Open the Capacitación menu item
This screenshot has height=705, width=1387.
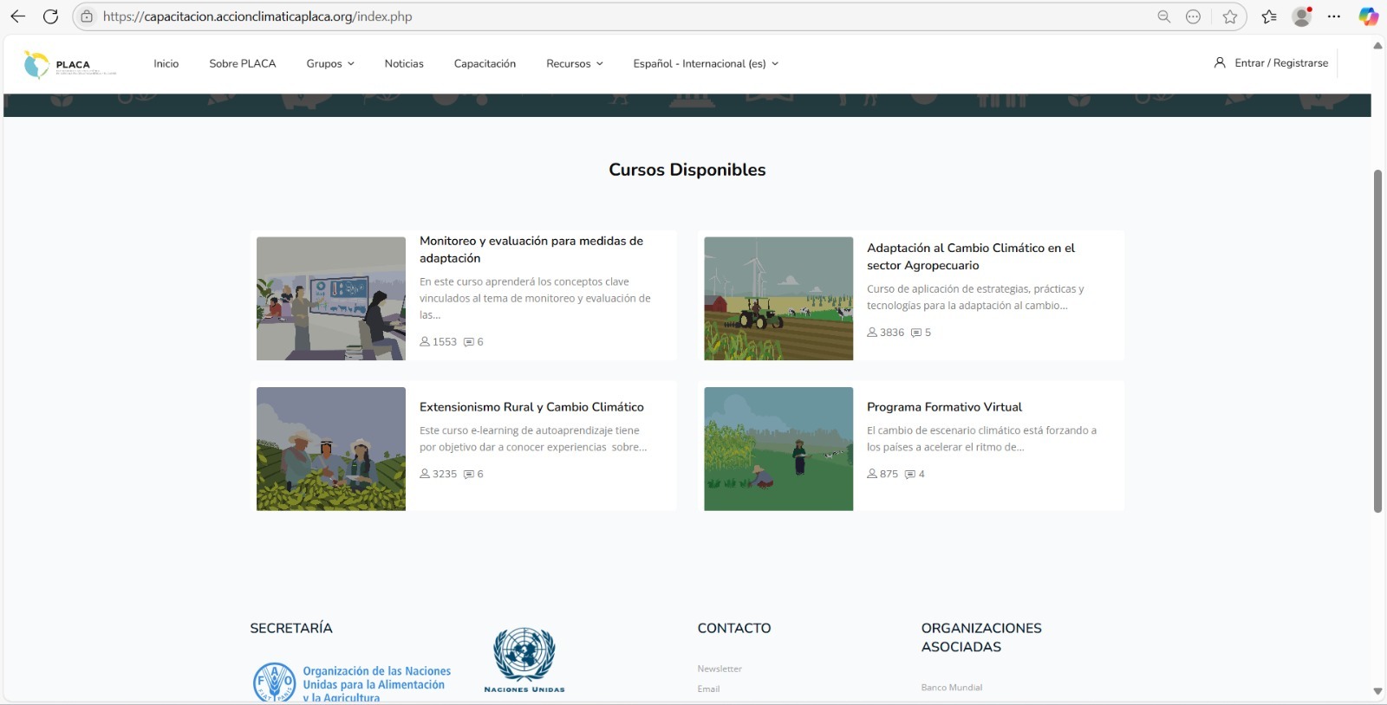485,63
